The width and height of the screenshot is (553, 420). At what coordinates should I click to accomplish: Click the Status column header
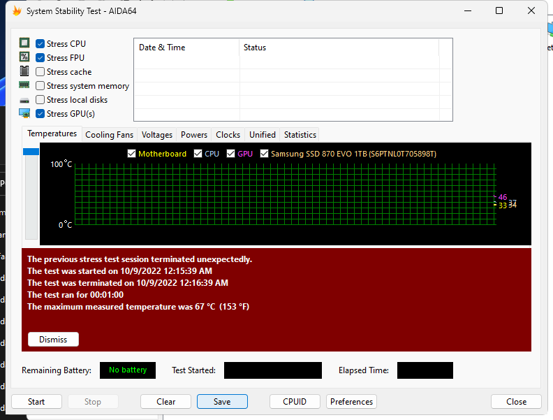point(339,48)
